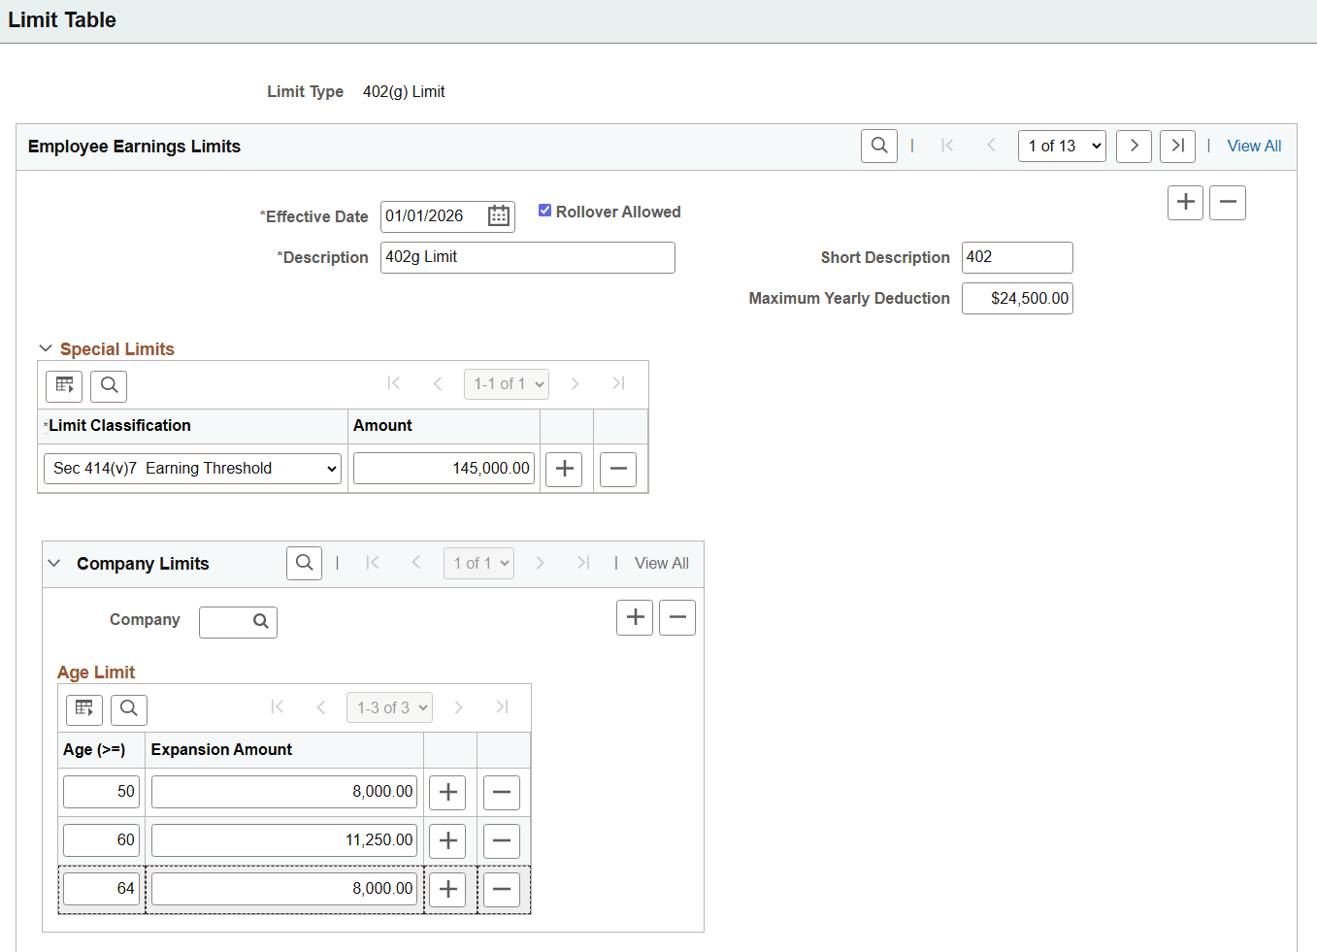Add a row after age 60
This screenshot has width=1317, height=952.
pyautogui.click(x=447, y=840)
